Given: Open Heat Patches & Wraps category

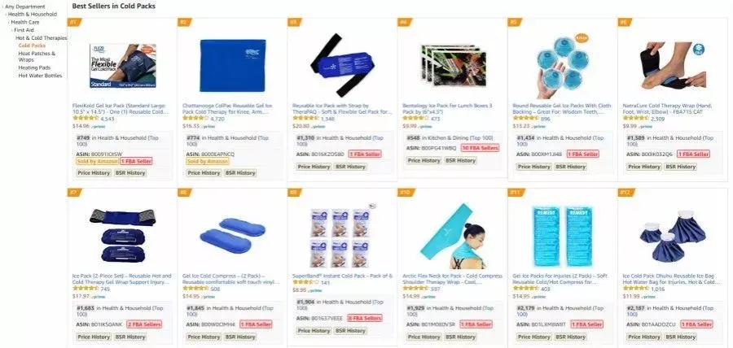Looking at the screenshot, I should coord(37,56).
